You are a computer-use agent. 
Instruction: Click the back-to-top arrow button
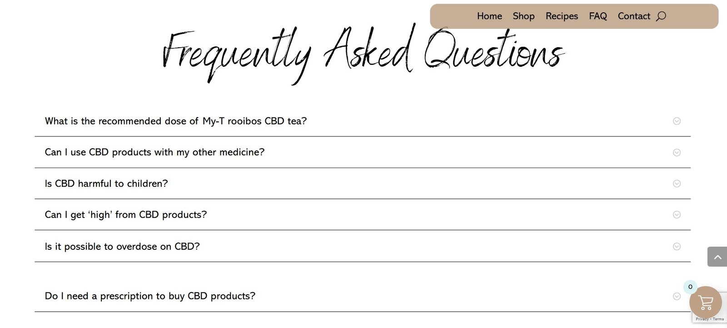coord(717,257)
